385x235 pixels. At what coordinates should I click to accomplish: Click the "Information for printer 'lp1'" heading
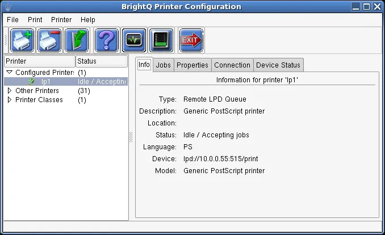tap(257, 80)
